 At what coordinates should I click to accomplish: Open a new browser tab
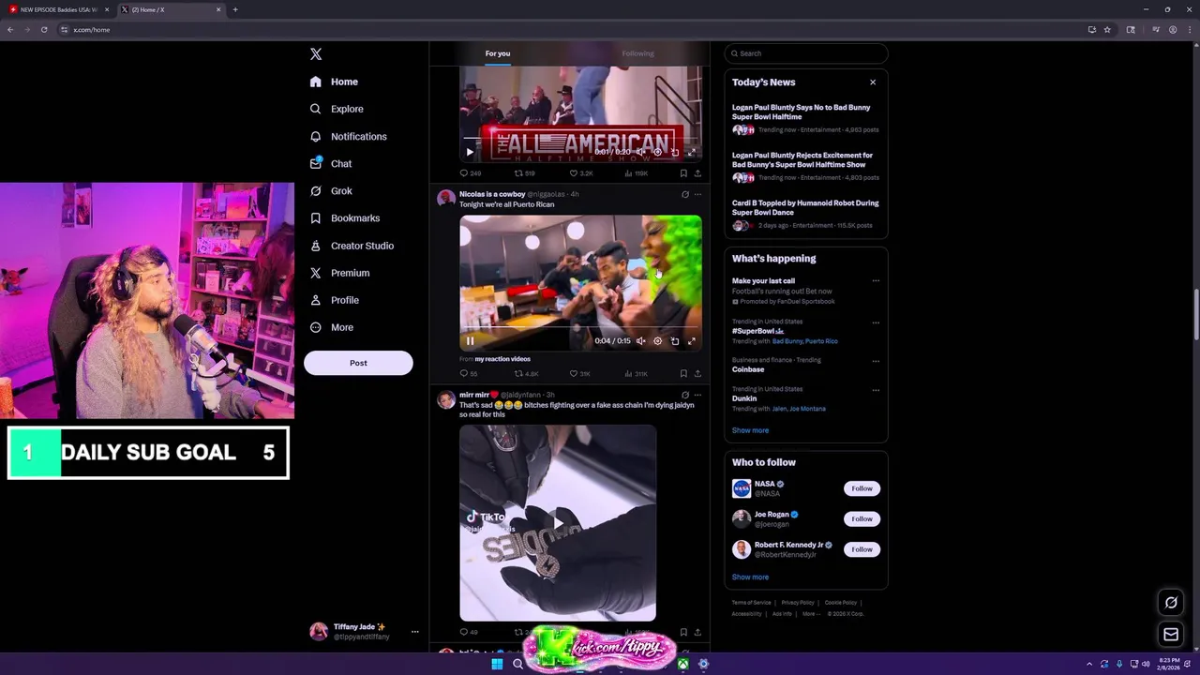tap(235, 9)
